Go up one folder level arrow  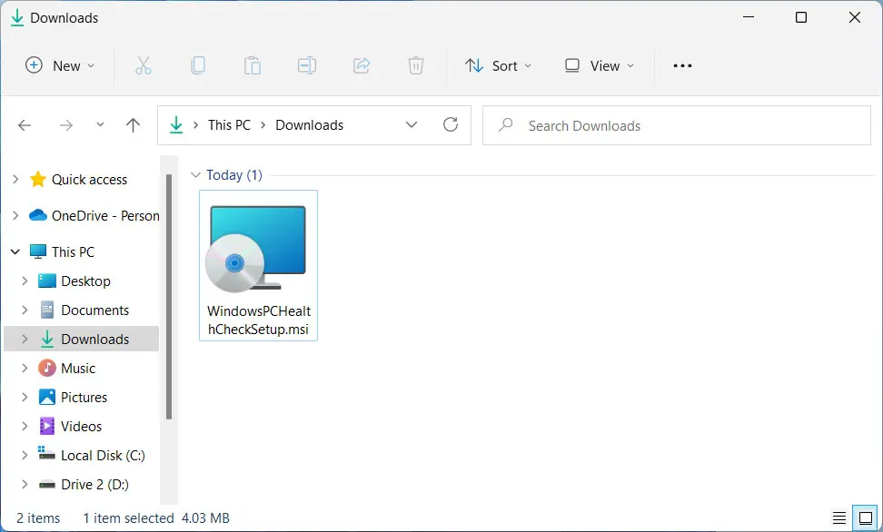133,125
